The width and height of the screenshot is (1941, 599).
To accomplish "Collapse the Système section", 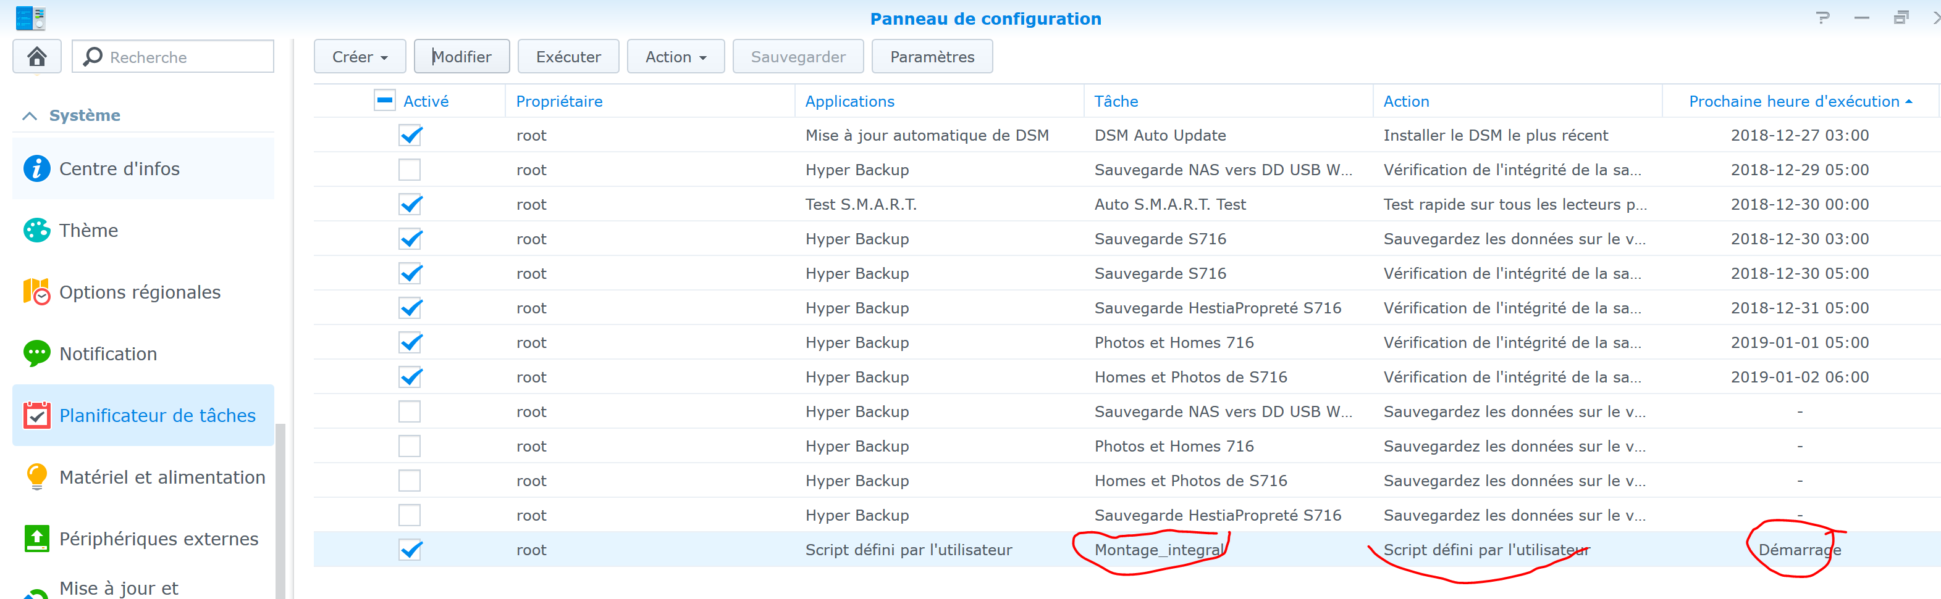I will coord(30,116).
